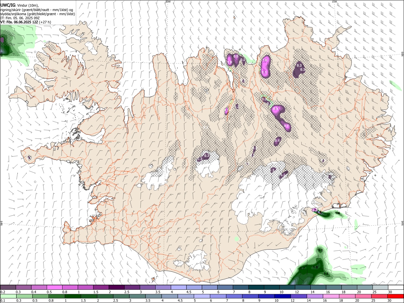404x303 pixels.
Task: Click the 'slydda/snjókoma' description line in the header
Action: point(38,14)
